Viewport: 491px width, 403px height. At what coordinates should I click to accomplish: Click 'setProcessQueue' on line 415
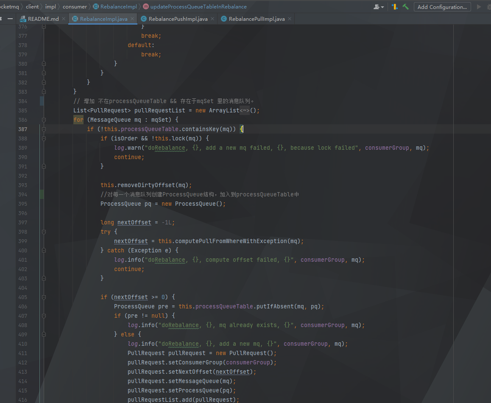coord(194,390)
